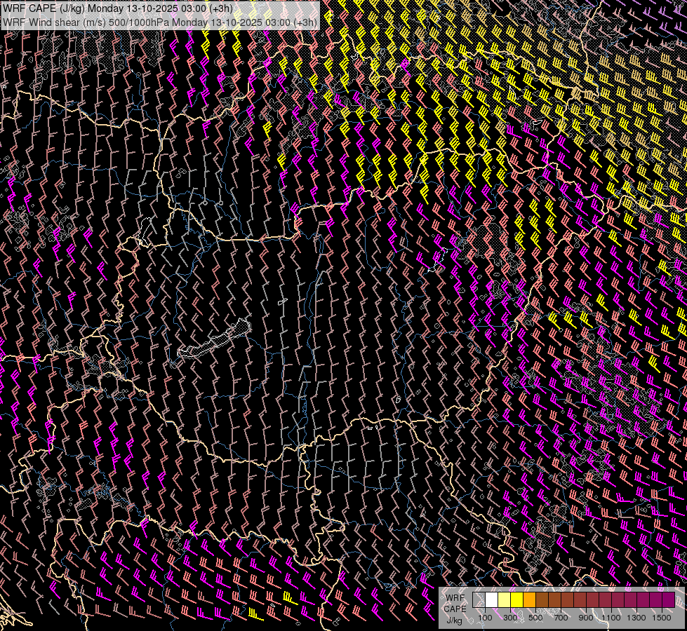687x631 pixels.
Task: Select the 500 tick label in legend
Action: click(x=535, y=618)
